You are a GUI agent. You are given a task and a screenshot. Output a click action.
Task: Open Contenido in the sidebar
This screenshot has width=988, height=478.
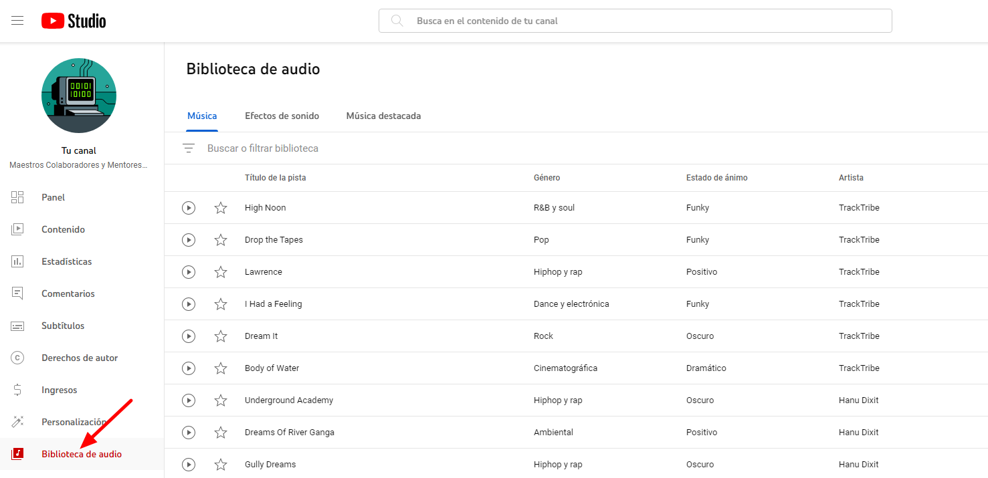pyautogui.click(x=82, y=229)
